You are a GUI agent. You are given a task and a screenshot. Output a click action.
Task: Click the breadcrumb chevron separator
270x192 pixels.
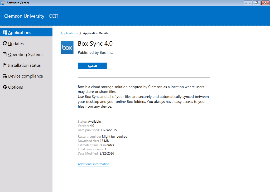click(x=80, y=33)
